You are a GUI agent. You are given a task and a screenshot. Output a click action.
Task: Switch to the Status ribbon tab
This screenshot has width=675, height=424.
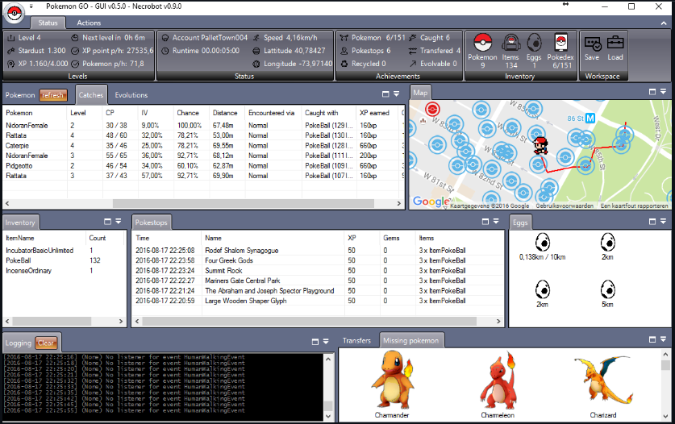[48, 23]
